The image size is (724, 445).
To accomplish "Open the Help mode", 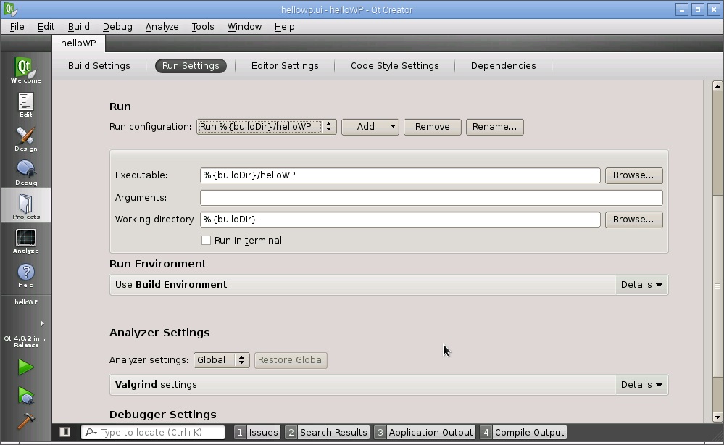I will [25, 275].
